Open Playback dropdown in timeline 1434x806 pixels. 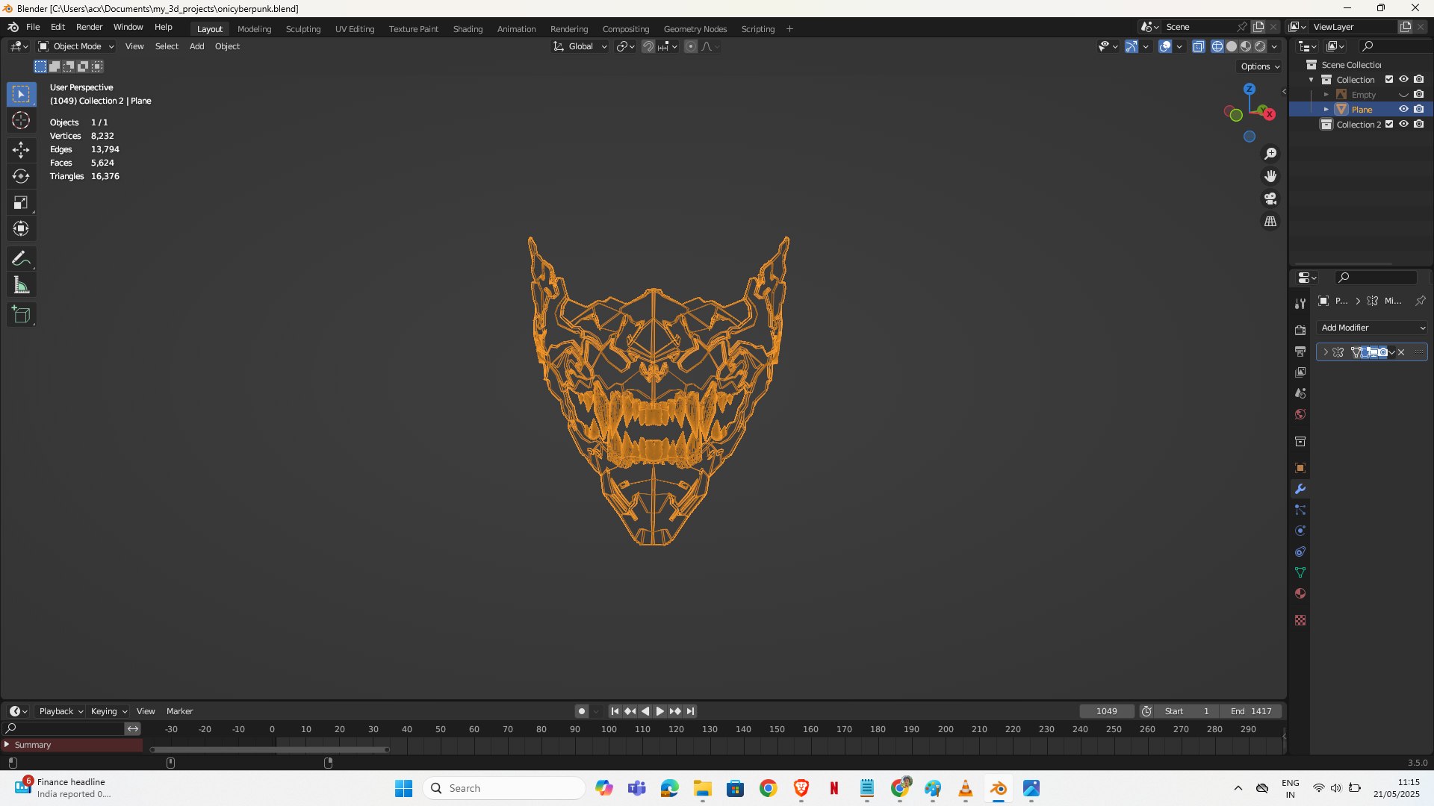click(60, 711)
